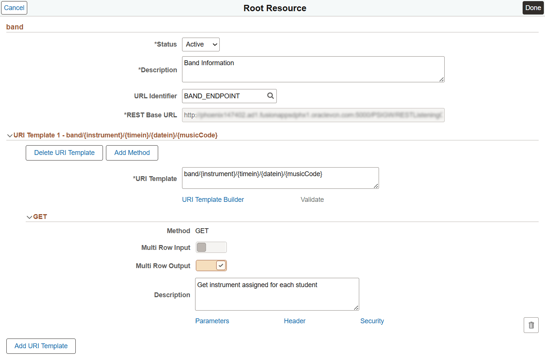Open the Status dropdown

click(200, 44)
